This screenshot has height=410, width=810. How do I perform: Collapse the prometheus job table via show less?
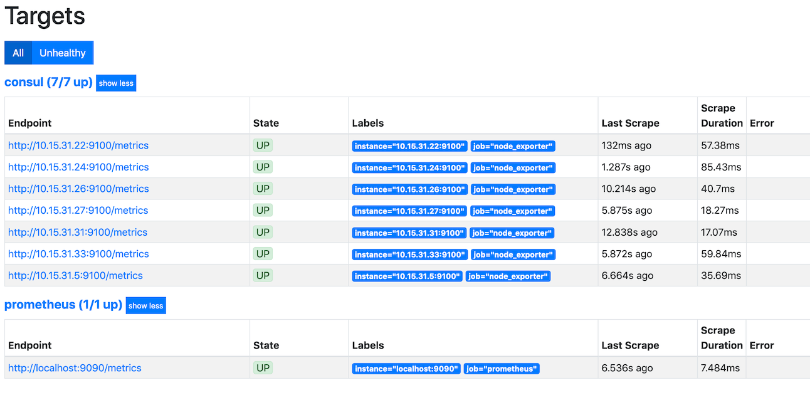pyautogui.click(x=145, y=305)
